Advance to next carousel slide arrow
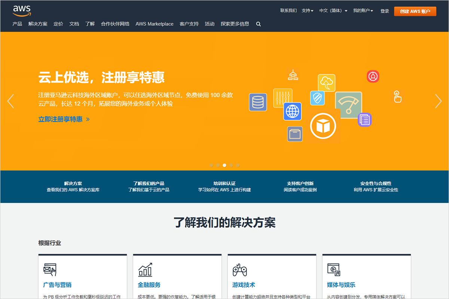449x299 pixels. click(x=438, y=101)
